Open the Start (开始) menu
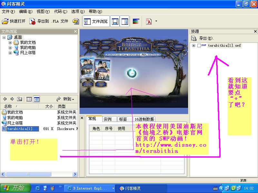This screenshot has width=258, height=193. click(x=15, y=188)
